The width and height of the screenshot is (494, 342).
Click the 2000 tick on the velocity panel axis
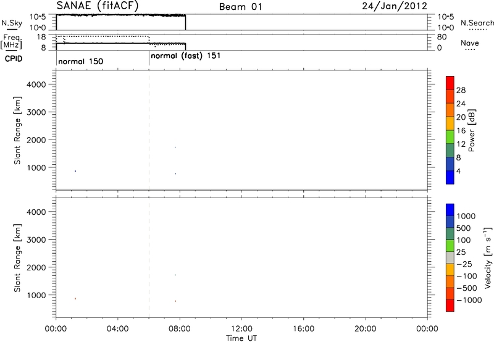[36, 267]
